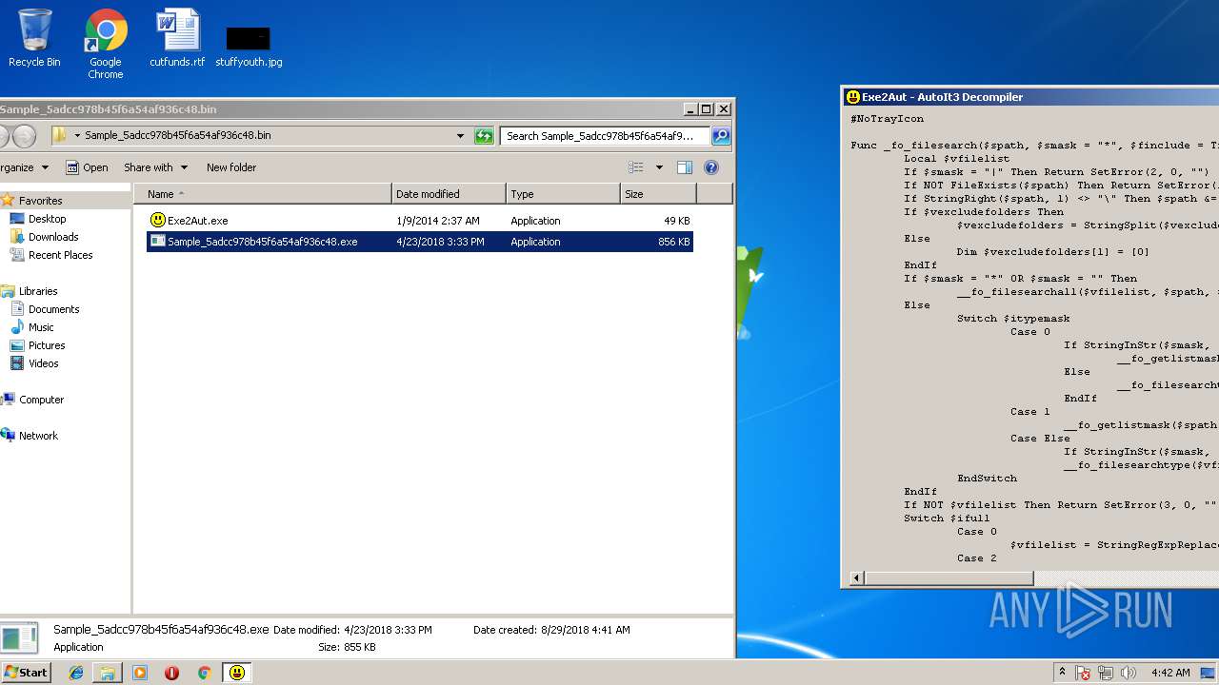Click the volume speaker tray icon
1219x685 pixels.
point(1129,673)
